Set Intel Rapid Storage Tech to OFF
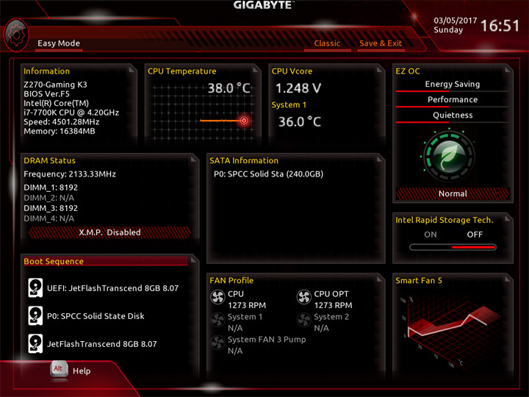The height and width of the screenshot is (397, 529). pyautogui.click(x=475, y=235)
